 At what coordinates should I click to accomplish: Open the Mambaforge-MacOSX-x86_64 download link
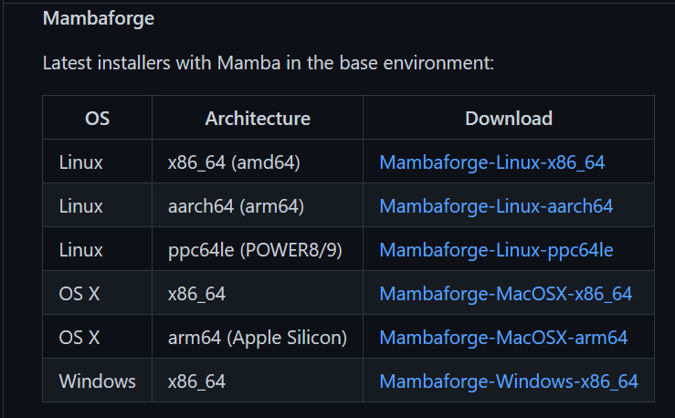point(505,294)
